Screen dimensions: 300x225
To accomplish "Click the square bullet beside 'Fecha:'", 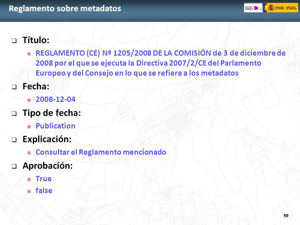I will point(14,87).
